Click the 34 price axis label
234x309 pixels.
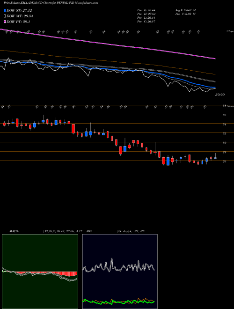click(224, 125)
